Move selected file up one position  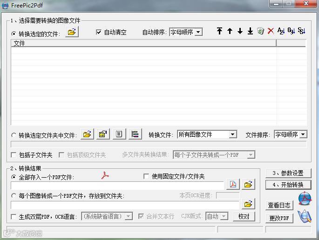click(x=230, y=31)
